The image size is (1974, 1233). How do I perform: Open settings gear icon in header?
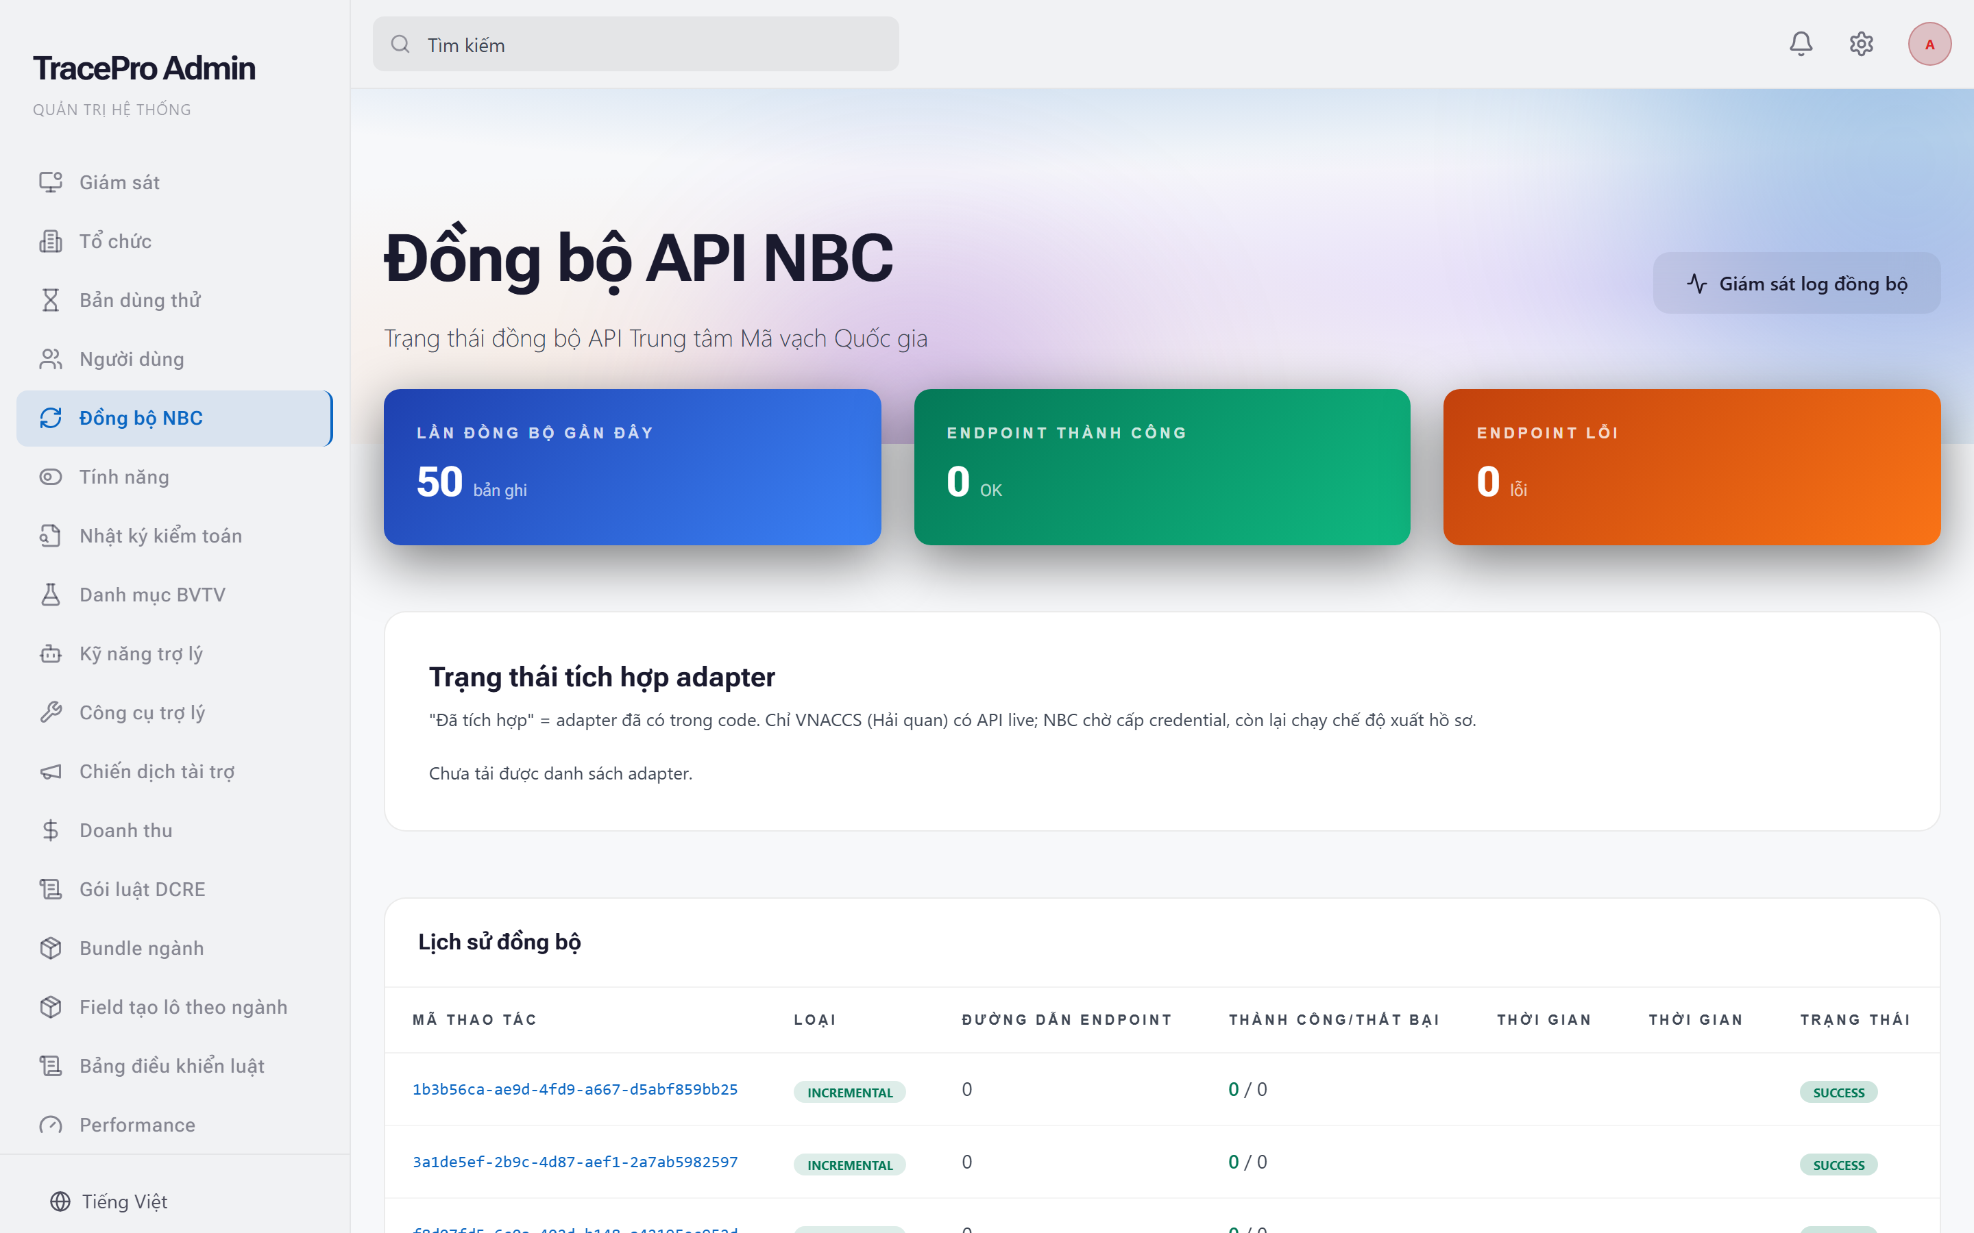click(1861, 44)
